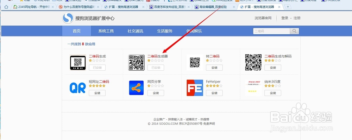Image resolution: width=352 pixels, height=140 pixels.
Task: Open the 二维码生成与解码 QR icon
Action: (x=253, y=62)
